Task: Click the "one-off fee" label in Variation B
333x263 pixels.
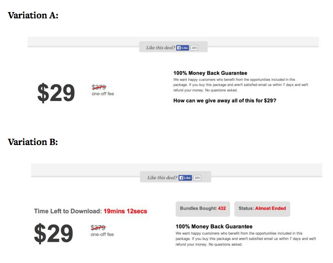Action: click(x=102, y=234)
